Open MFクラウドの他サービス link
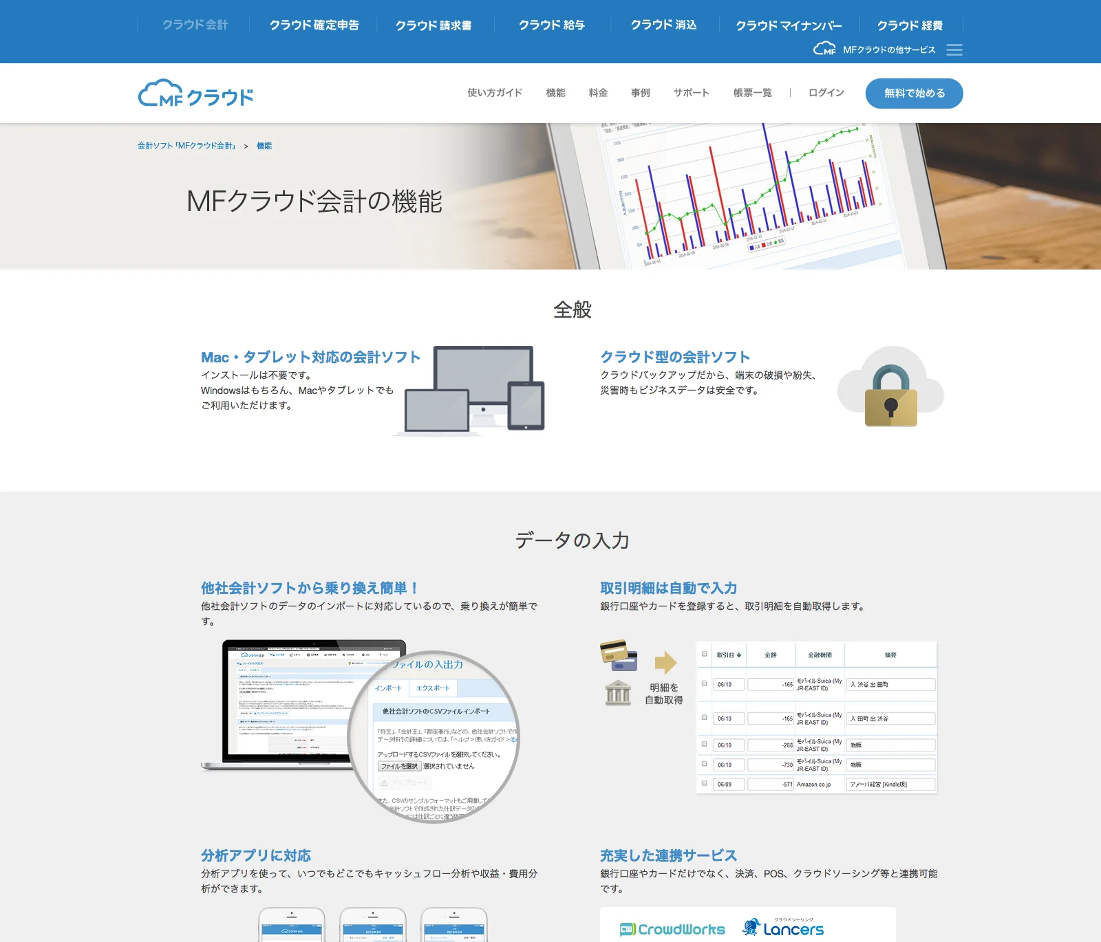Viewport: 1101px width, 942px height. tap(889, 50)
